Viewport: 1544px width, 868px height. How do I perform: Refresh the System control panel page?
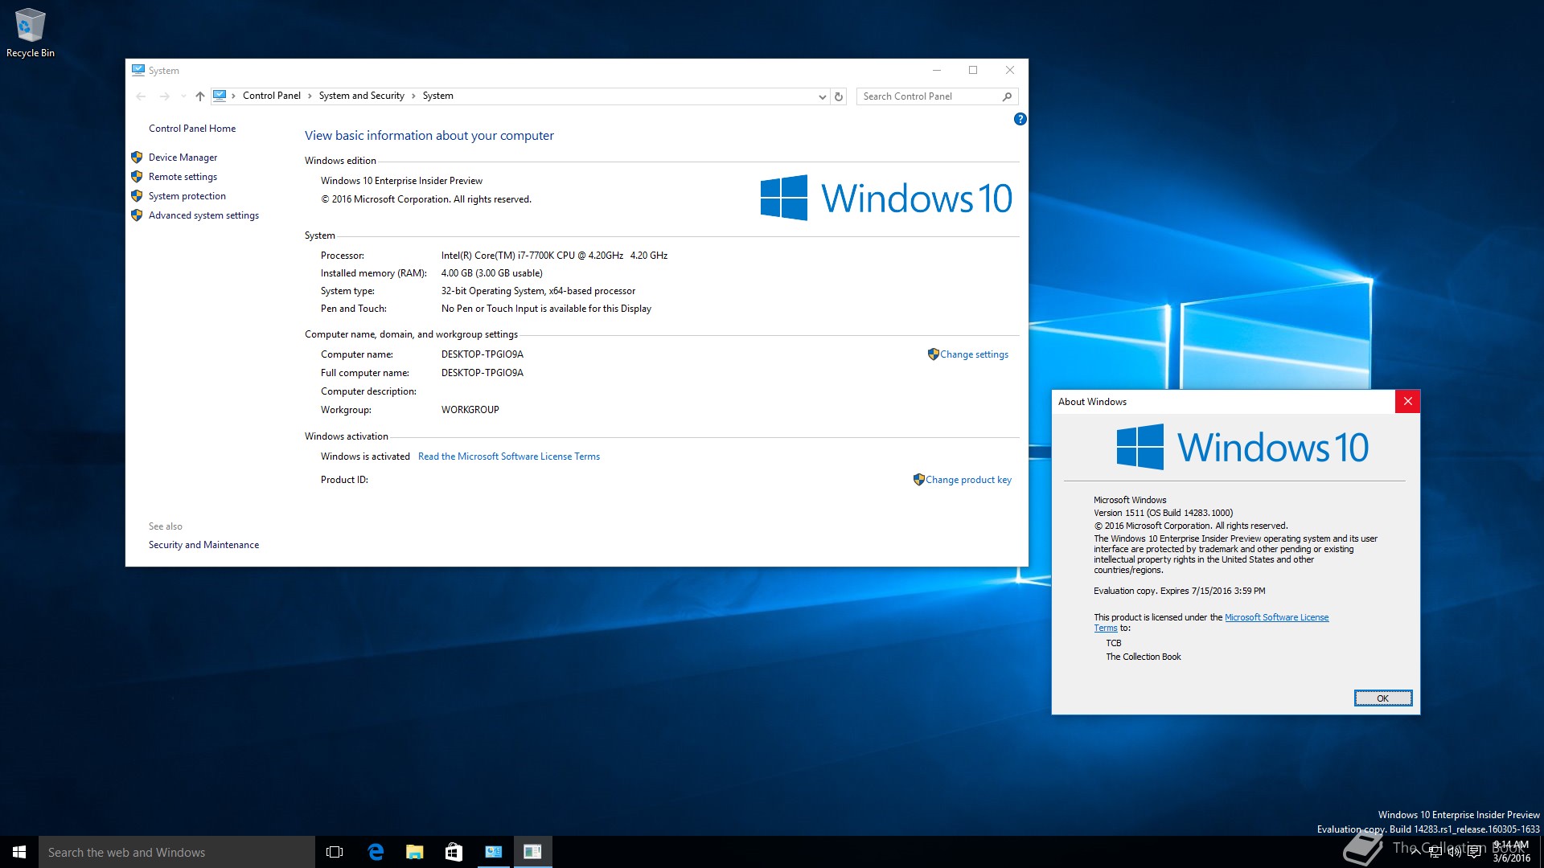click(x=838, y=96)
